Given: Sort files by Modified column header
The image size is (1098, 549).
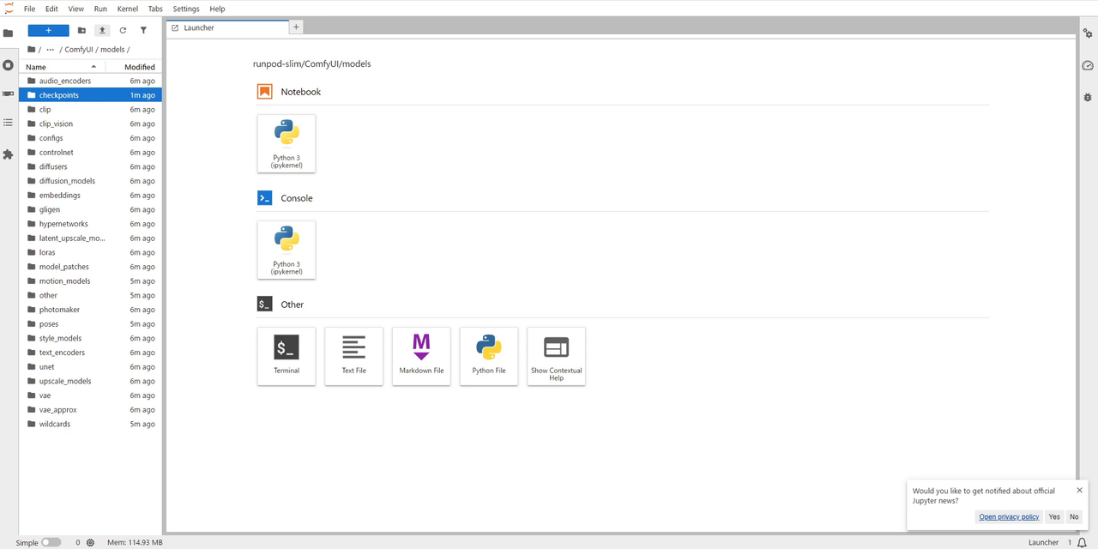Looking at the screenshot, I should (134, 67).
